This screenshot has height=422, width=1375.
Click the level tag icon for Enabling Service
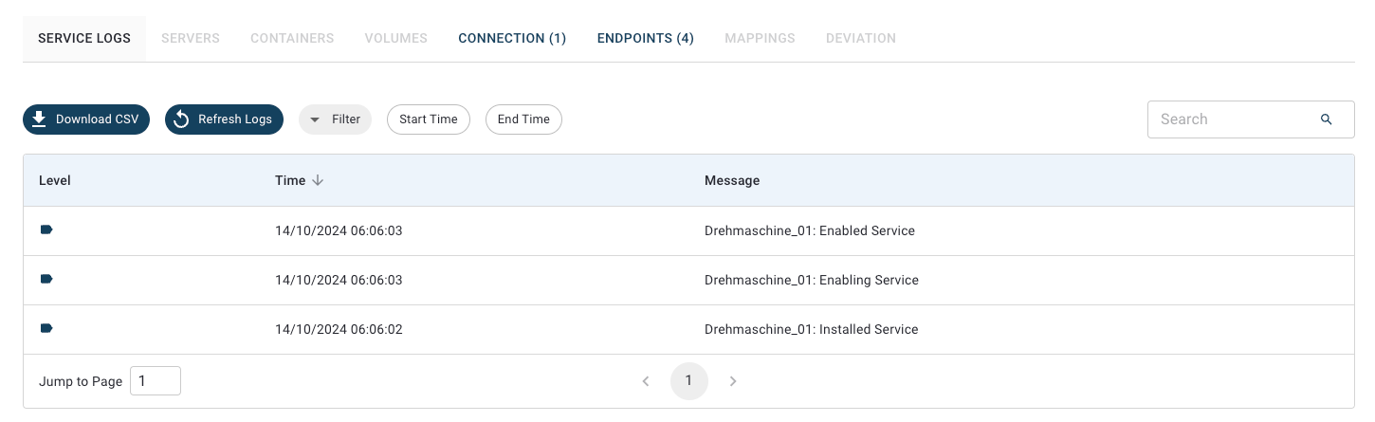coord(46,279)
